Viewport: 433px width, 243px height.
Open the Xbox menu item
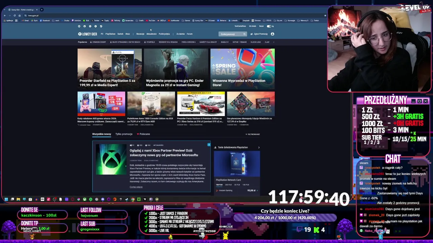[128, 34]
